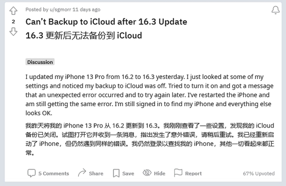Select the Save button label

[128, 174]
